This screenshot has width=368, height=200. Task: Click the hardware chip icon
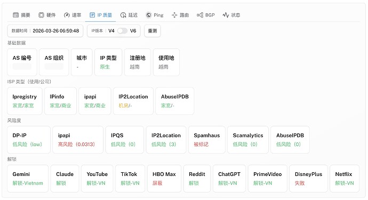click(41, 15)
